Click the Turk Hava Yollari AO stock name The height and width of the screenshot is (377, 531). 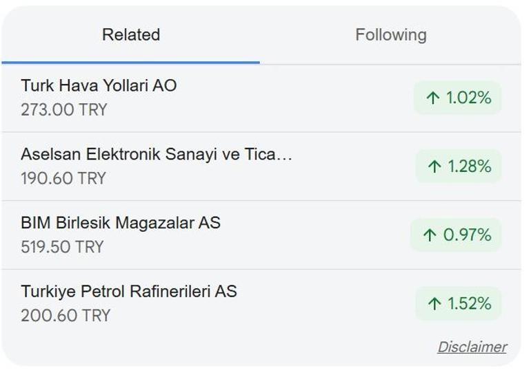point(99,86)
